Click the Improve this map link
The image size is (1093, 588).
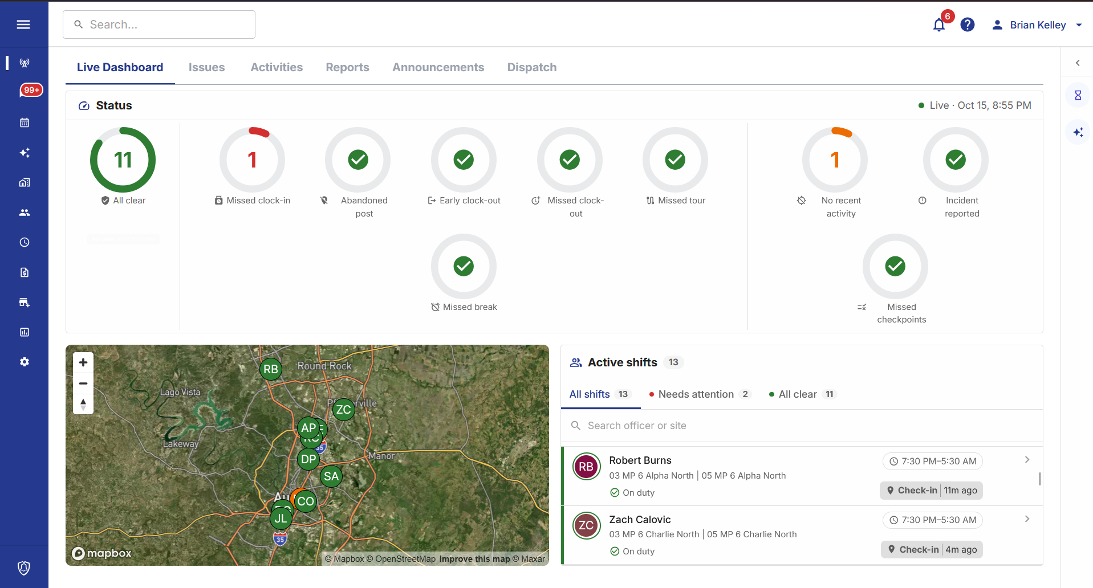[474, 559]
